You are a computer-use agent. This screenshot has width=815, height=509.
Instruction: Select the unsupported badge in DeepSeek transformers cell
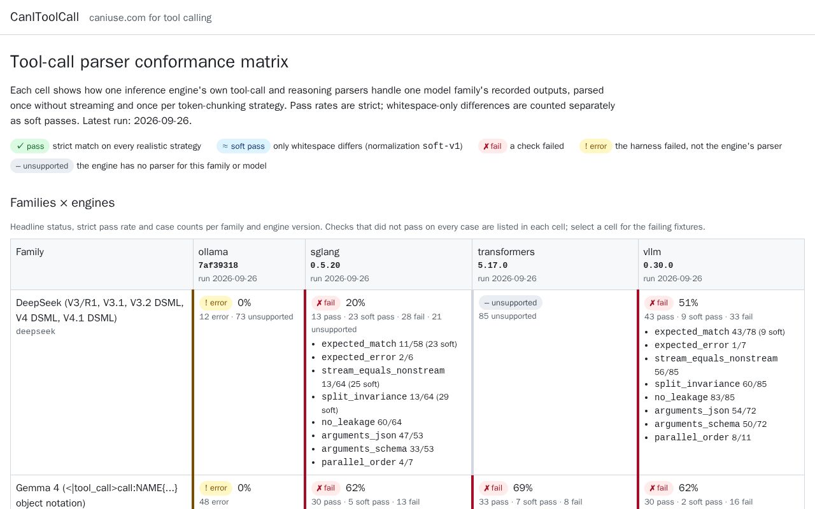511,303
